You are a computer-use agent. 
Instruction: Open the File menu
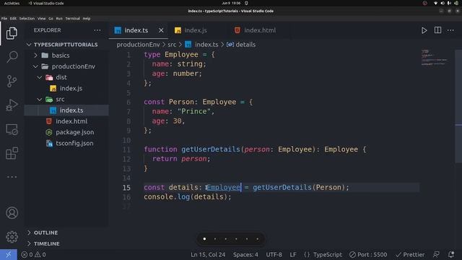(x=4, y=18)
